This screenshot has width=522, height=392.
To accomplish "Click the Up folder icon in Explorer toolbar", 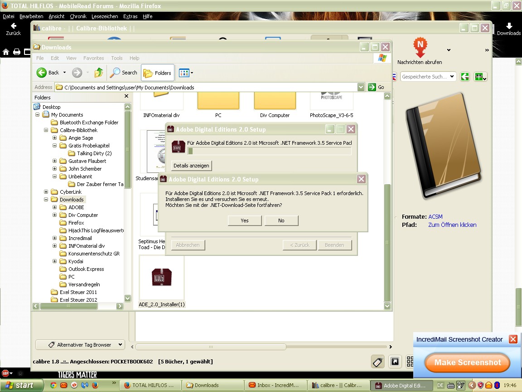I will (x=98, y=72).
